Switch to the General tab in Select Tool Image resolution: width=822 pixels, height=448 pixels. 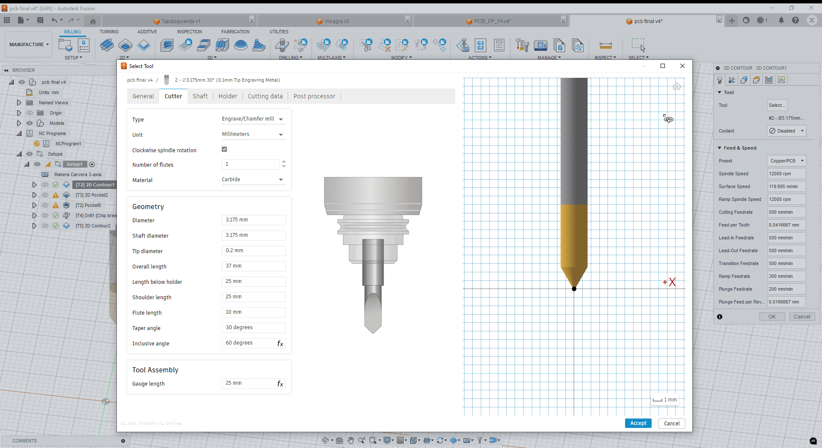(x=143, y=96)
